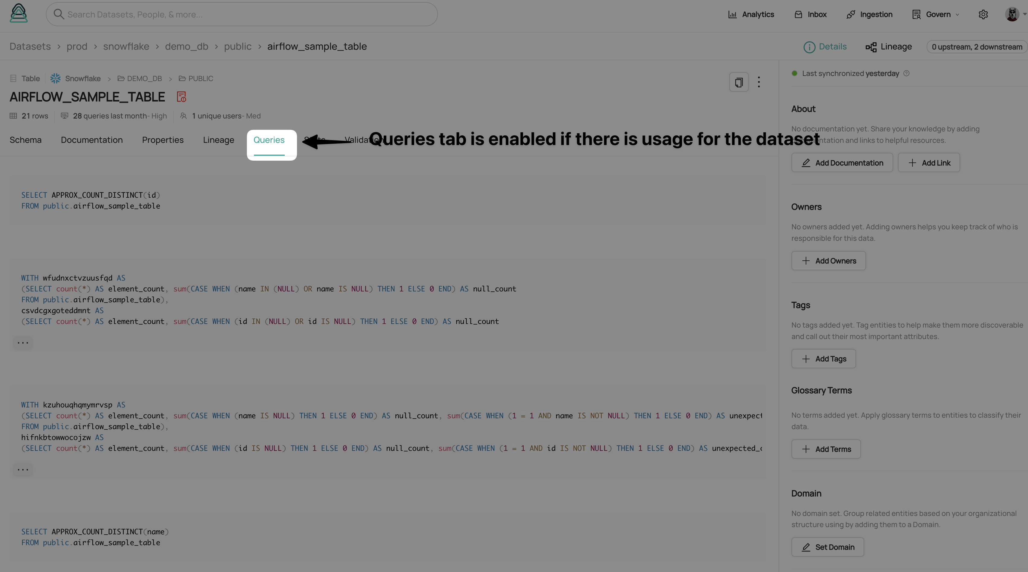1028x572 pixels.
Task: Open the settings gear icon
Action: [x=983, y=15]
